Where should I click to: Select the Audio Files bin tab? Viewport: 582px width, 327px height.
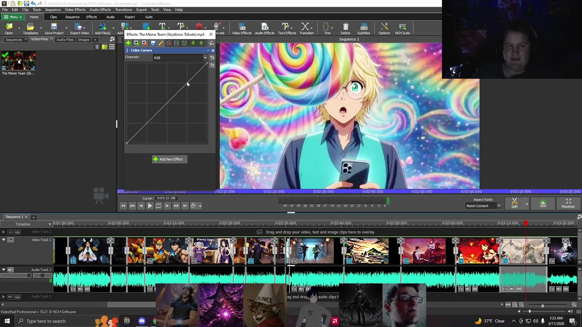65,40
